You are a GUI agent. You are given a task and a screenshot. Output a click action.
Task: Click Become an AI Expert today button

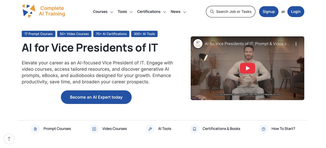click(96, 97)
